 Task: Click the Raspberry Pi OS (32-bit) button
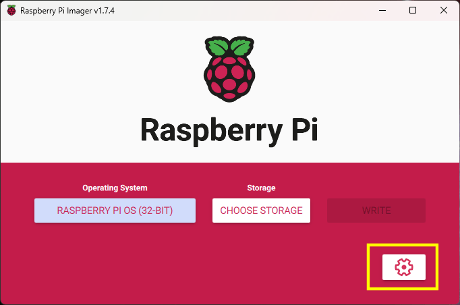(x=115, y=210)
